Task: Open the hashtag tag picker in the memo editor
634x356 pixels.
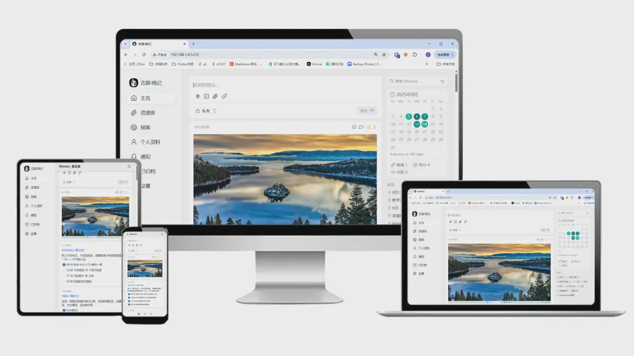Action: [x=198, y=95]
